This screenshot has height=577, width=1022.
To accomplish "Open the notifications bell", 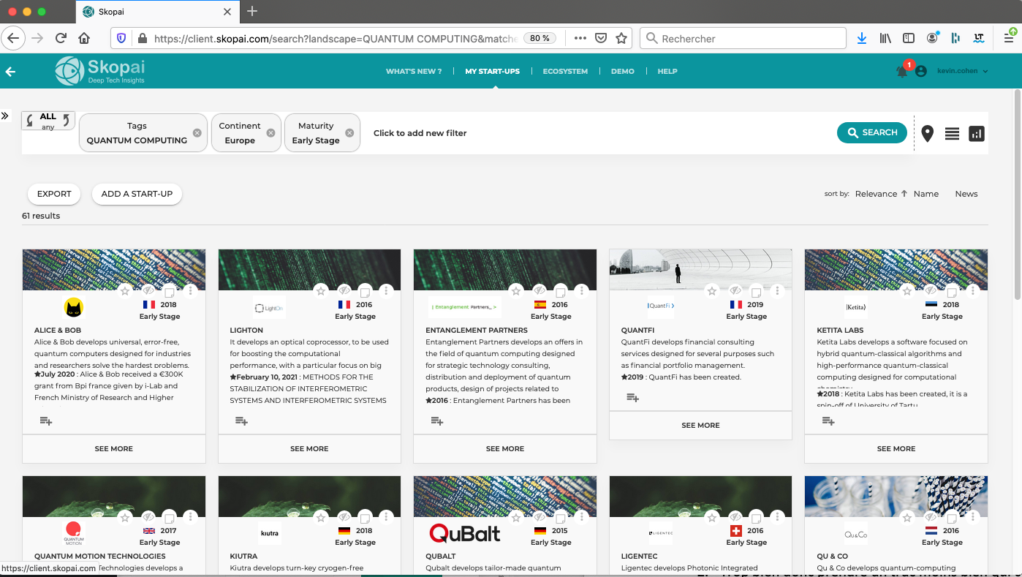I will 902,71.
